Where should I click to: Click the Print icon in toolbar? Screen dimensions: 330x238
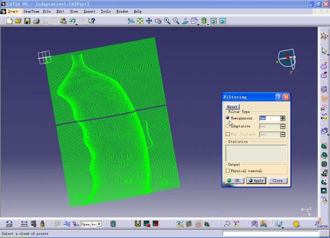[x=36, y=21]
